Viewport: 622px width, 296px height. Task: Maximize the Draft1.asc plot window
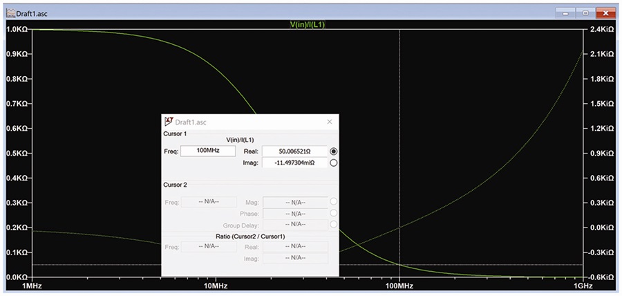coord(585,14)
